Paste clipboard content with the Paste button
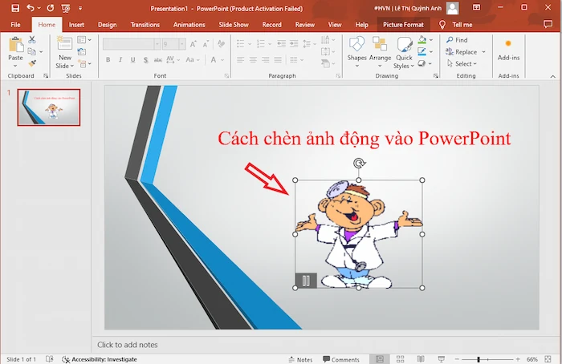Viewport: 562px width, 364px height. (x=15, y=52)
